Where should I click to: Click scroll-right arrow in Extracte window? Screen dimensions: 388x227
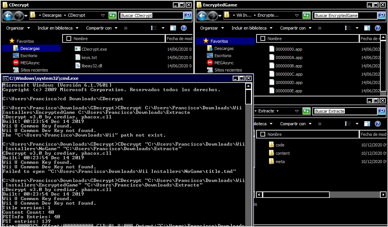click(x=383, y=194)
